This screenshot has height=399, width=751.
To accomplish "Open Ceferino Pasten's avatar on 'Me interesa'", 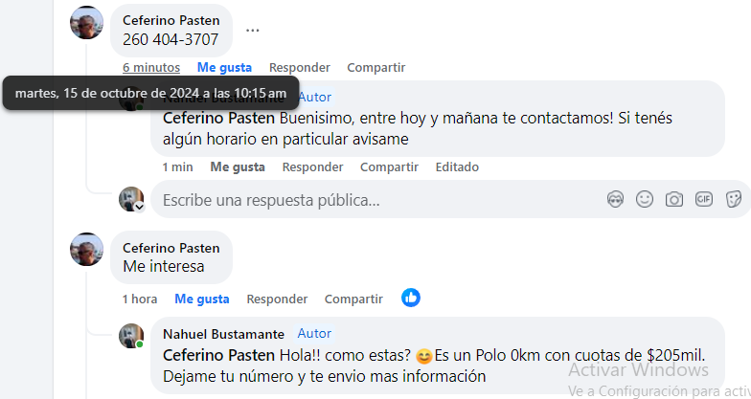I will coord(87,250).
